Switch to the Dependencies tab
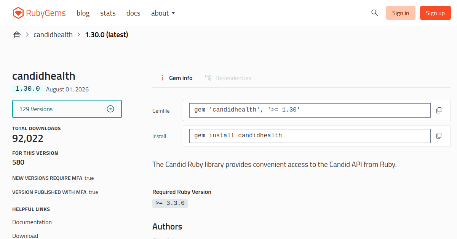Screen dimensions: 457x239 228,78
